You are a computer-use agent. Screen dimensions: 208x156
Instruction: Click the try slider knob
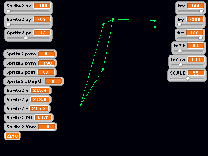[x=179, y=25]
